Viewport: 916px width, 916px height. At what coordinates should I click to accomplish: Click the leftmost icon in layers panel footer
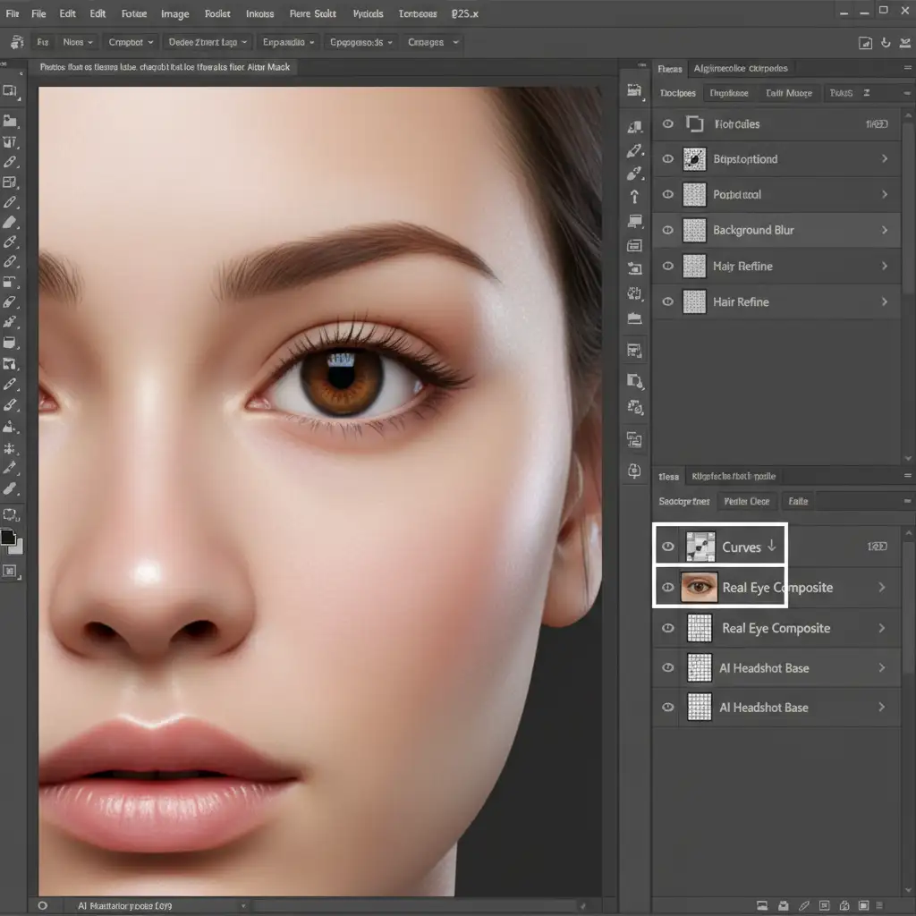click(x=761, y=905)
